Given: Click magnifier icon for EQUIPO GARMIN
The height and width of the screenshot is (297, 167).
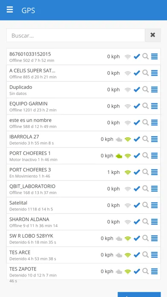Looking at the screenshot, I should pos(145,106).
